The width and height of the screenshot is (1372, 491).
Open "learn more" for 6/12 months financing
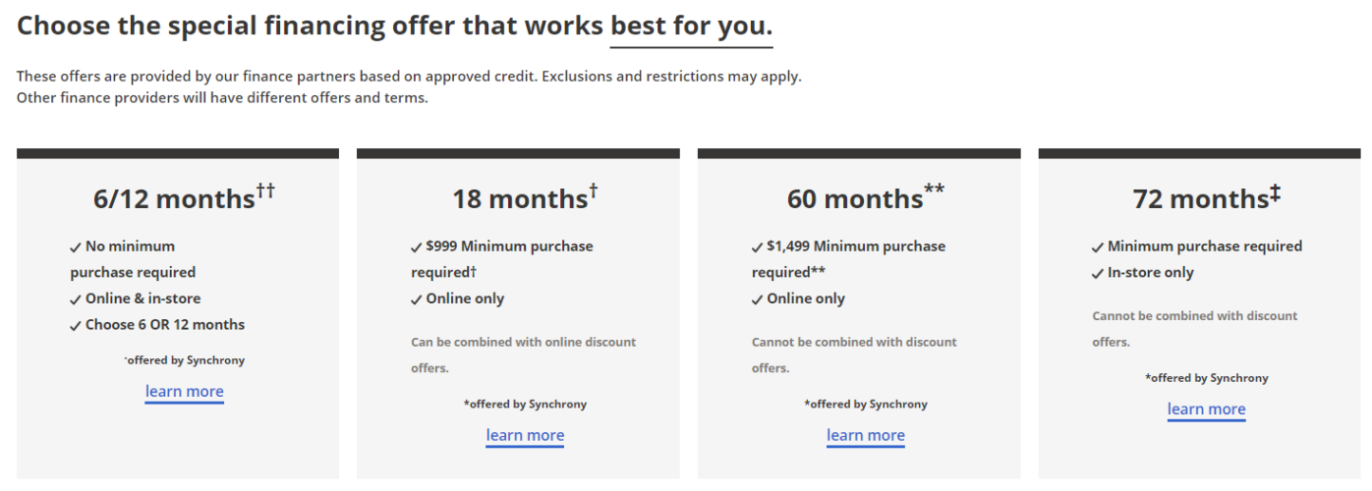(185, 392)
